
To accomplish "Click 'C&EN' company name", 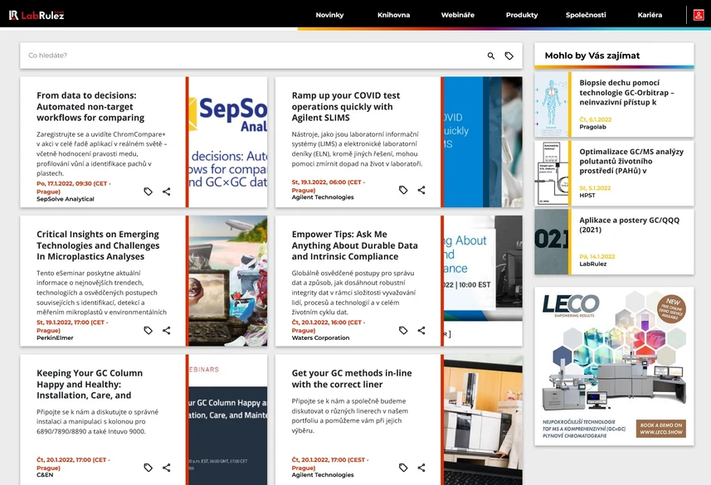I will pos(45,475).
